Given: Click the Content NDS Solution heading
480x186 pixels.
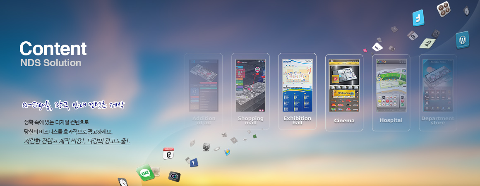Looking at the screenshot, I should pyautogui.click(x=53, y=54).
